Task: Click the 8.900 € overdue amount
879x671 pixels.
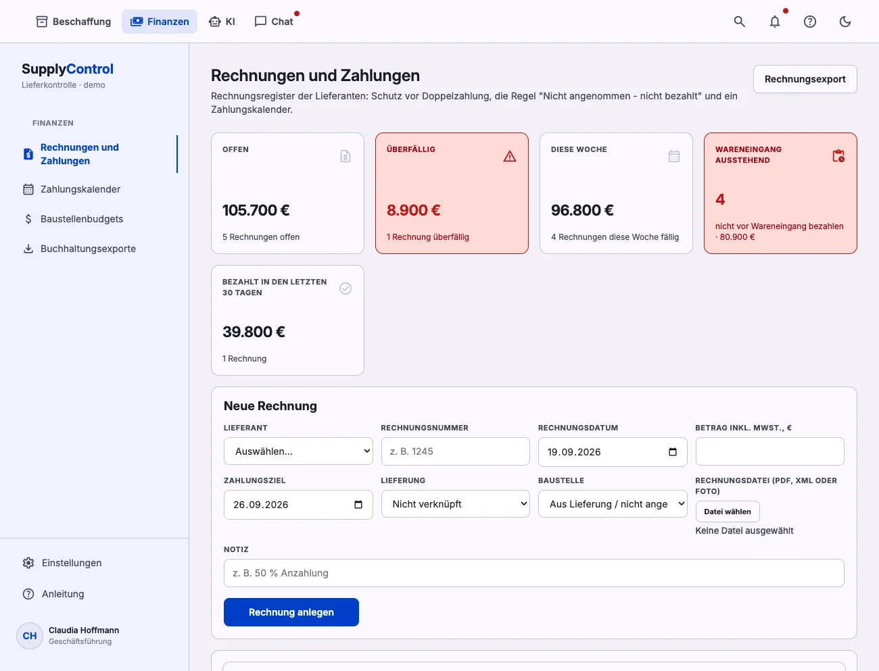Action: [414, 210]
